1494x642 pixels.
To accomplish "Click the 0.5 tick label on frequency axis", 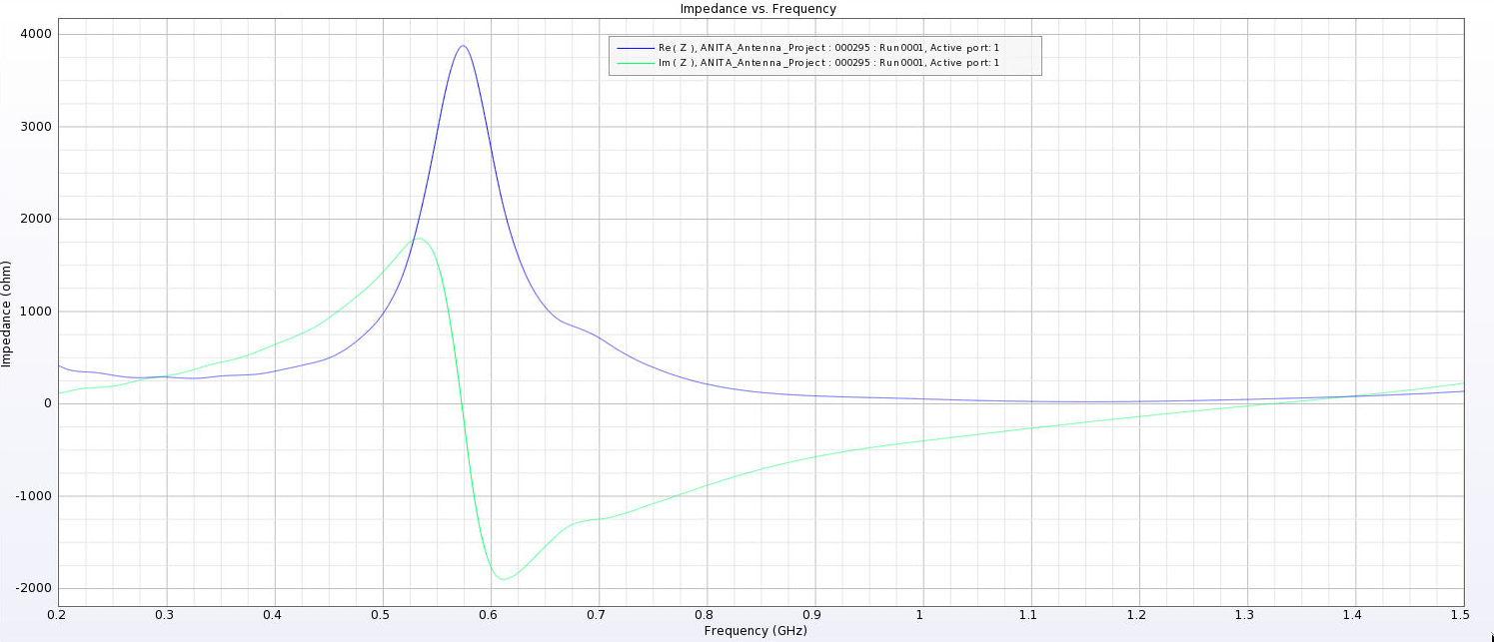I will [382, 614].
